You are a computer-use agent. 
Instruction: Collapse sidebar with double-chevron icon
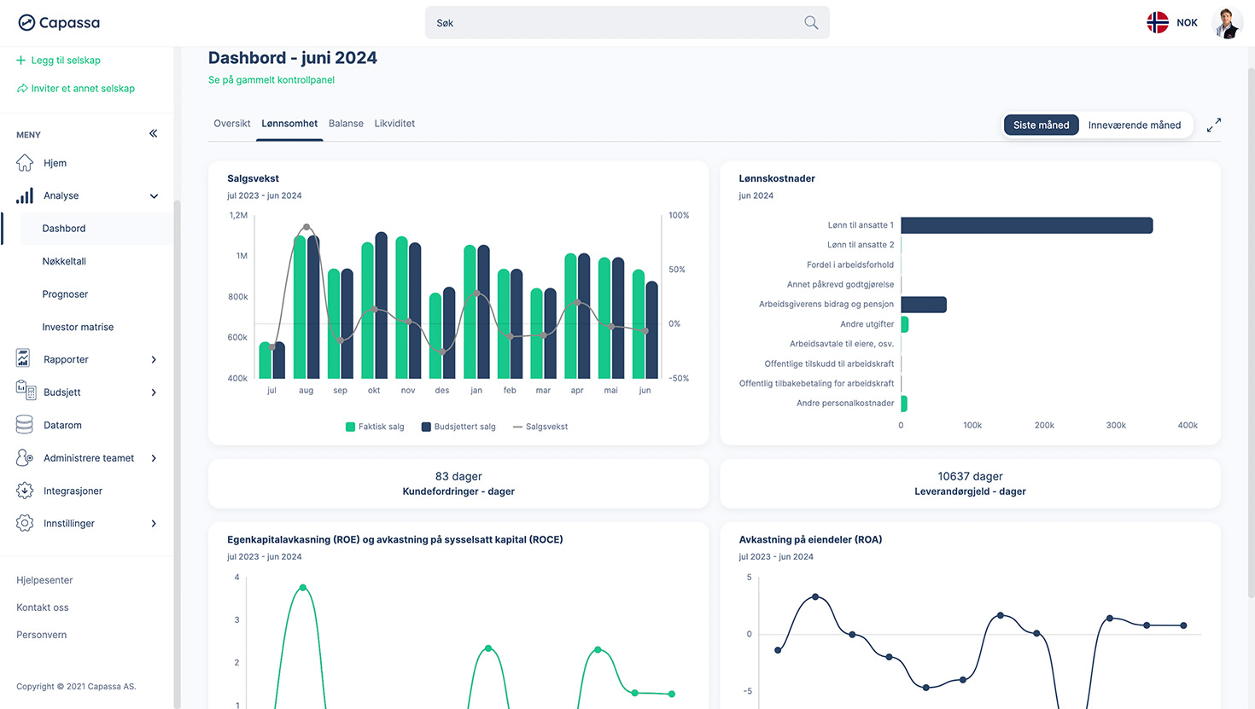tap(154, 134)
